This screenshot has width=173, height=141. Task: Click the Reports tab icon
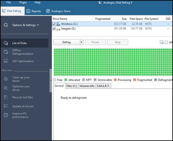pyautogui.click(x=28, y=11)
